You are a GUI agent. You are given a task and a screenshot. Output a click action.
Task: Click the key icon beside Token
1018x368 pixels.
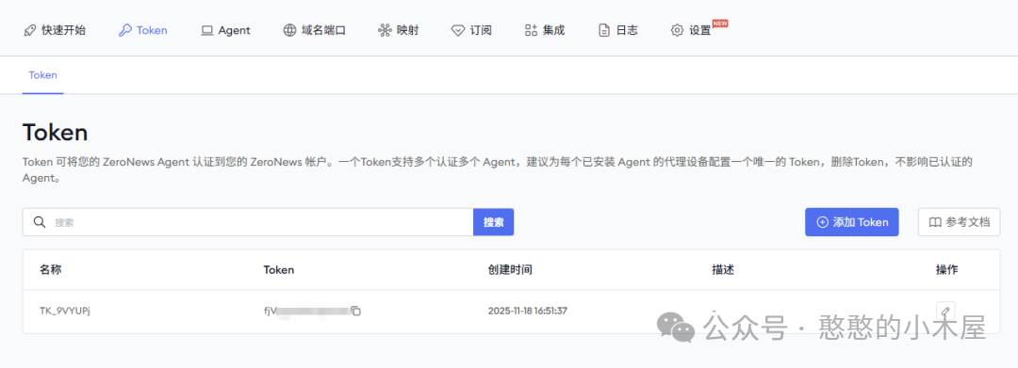pos(125,30)
